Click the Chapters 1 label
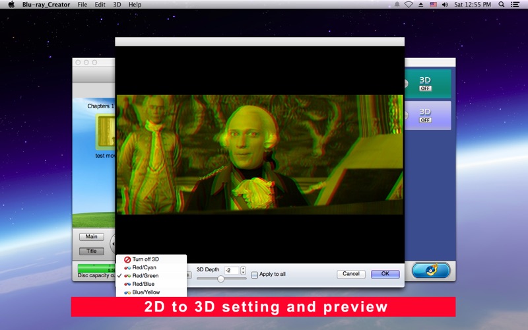The height and width of the screenshot is (330, 528). (x=101, y=106)
